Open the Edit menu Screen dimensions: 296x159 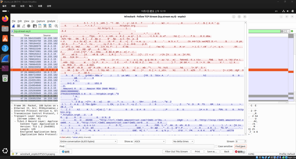pos(20,21)
